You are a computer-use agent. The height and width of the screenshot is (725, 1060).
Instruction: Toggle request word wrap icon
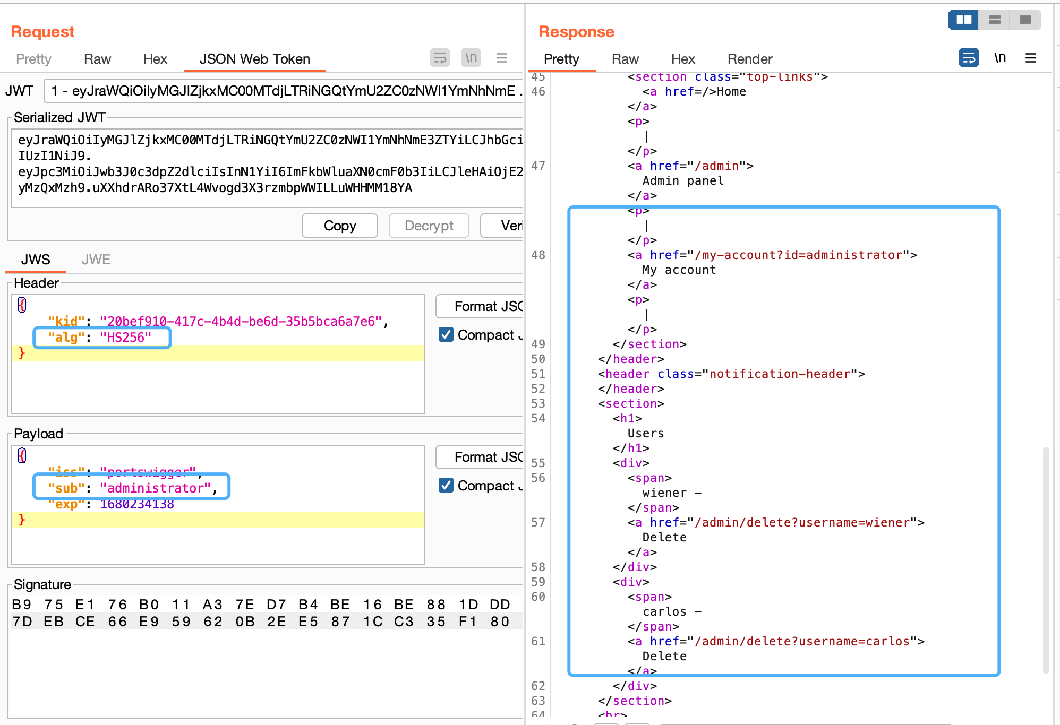440,58
